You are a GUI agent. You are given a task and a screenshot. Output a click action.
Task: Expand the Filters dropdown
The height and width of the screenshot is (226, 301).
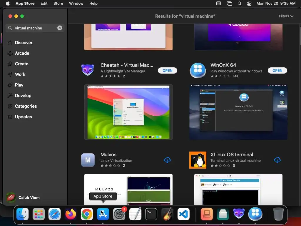[286, 16]
